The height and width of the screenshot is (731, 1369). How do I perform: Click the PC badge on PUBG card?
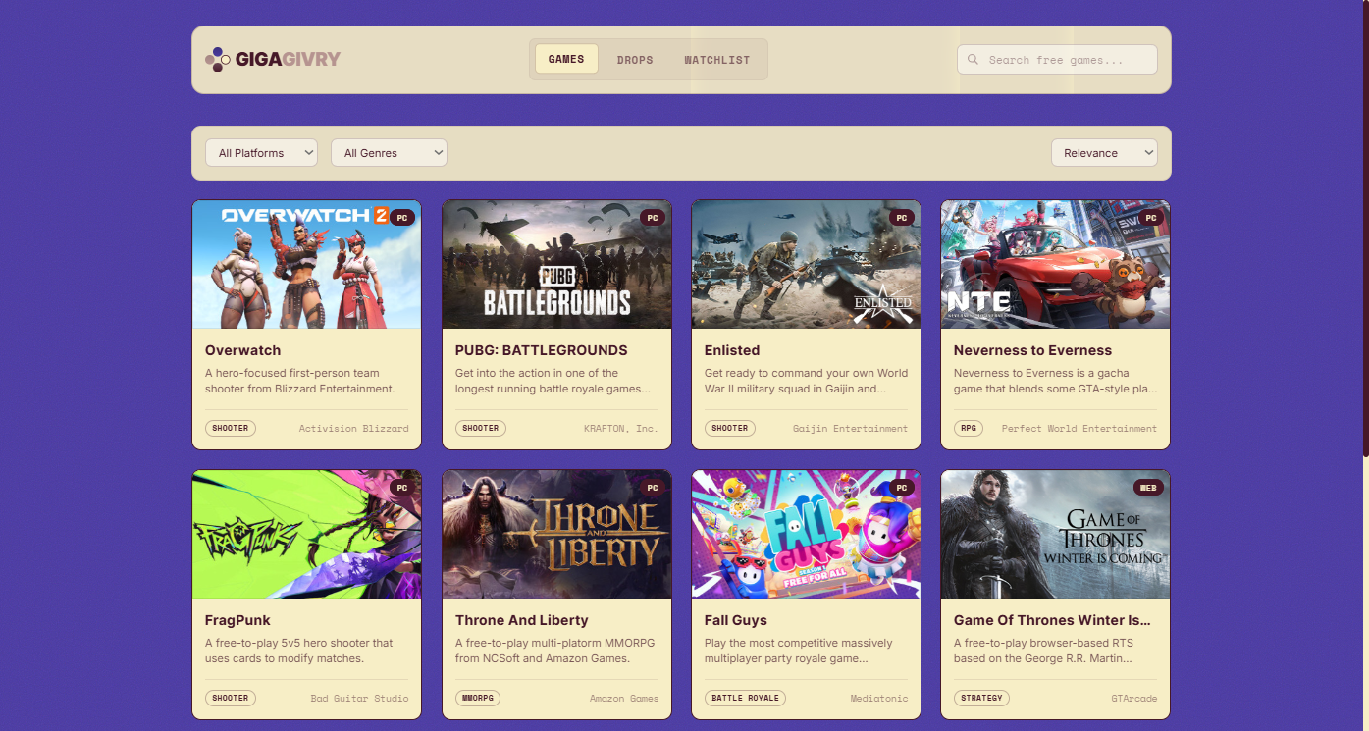pos(652,218)
